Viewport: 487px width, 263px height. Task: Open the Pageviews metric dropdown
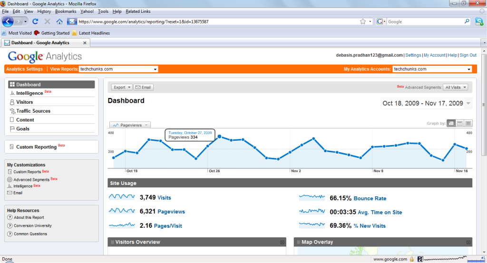pyautogui.click(x=130, y=125)
